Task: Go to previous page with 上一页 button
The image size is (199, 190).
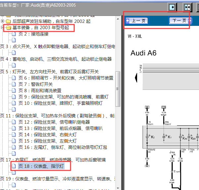Action: [x=137, y=21]
